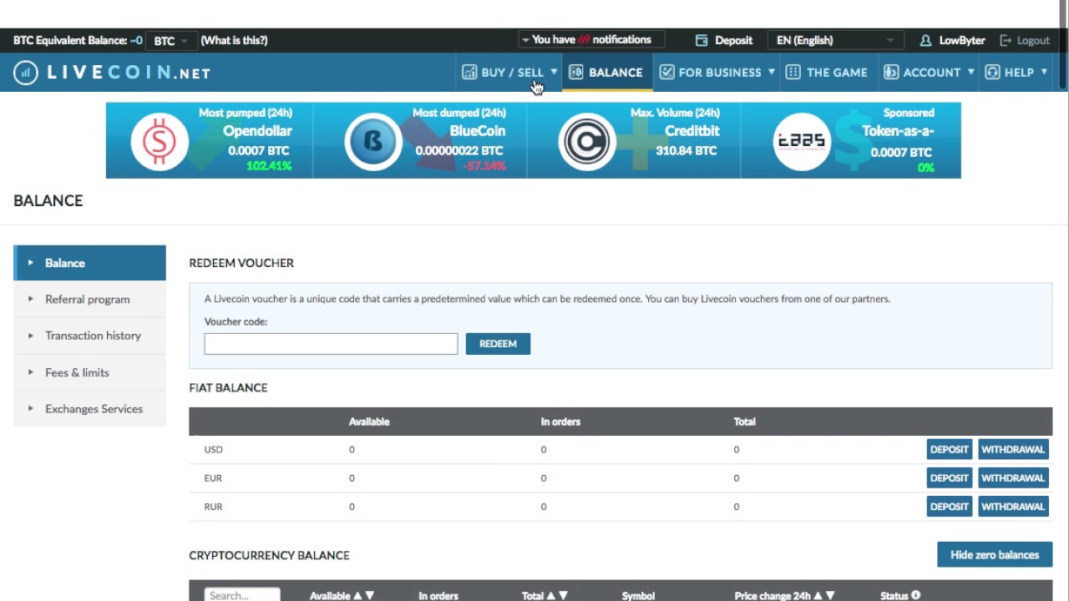Image resolution: width=1069 pixels, height=601 pixels.
Task: Click WITHDRAWAL for RUR
Action: click(1013, 507)
